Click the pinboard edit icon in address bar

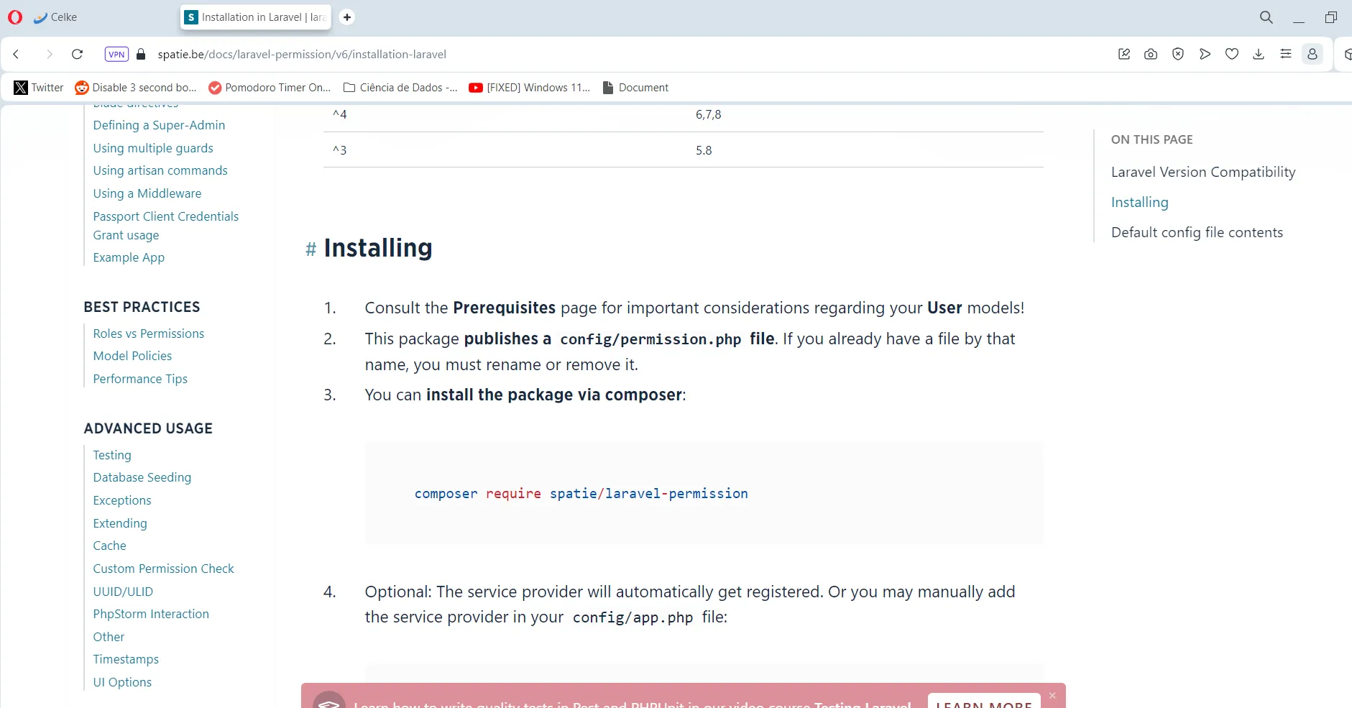click(1124, 54)
